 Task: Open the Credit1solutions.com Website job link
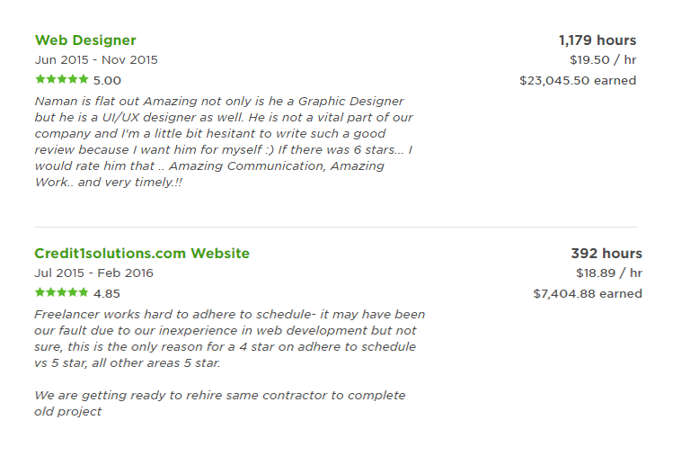coord(142,253)
